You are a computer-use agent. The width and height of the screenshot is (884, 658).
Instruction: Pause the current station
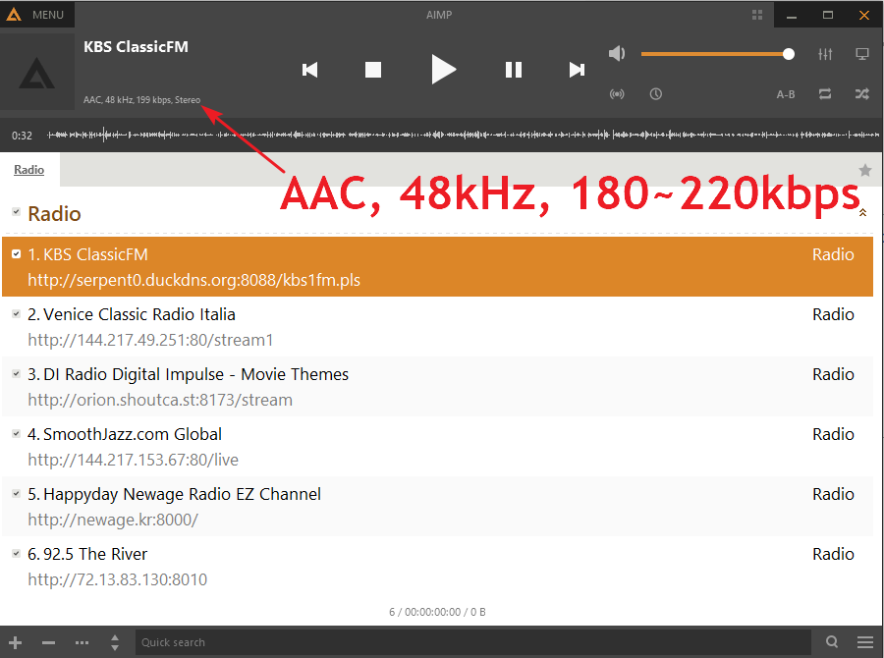[x=513, y=69]
